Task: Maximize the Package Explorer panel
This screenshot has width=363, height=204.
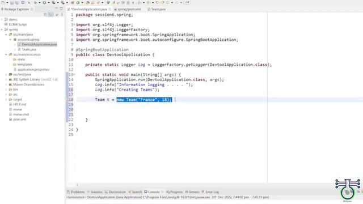Action: (61, 8)
